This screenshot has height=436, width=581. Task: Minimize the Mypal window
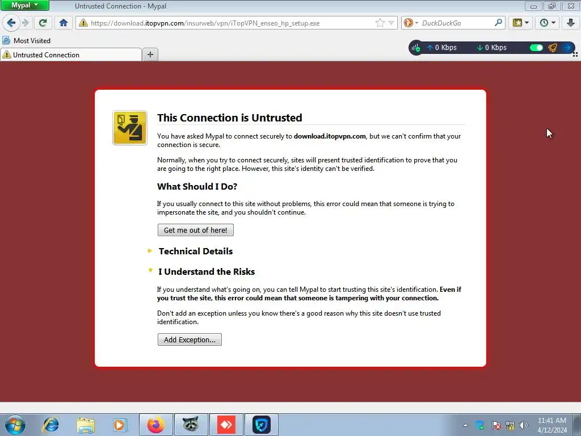(x=533, y=6)
